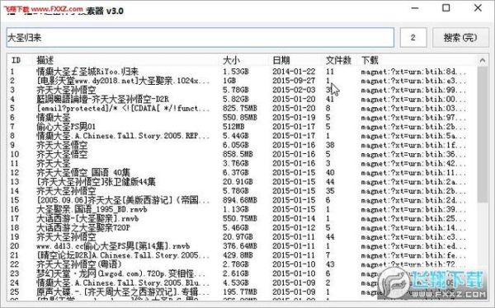Sort the list by the ID column header
This screenshot has width=495, height=308.
tap(16, 60)
